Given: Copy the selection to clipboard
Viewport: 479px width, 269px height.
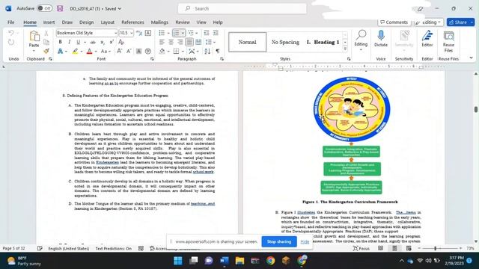Looking at the screenshot, I should pos(46,42).
